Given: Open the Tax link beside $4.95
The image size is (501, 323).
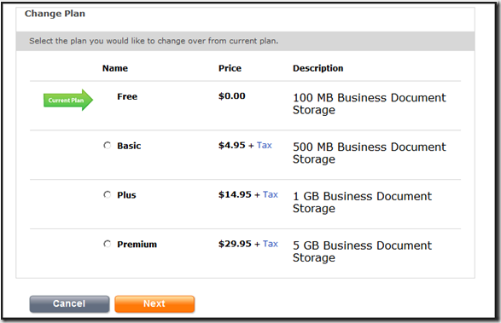Looking at the screenshot, I should pyautogui.click(x=265, y=145).
